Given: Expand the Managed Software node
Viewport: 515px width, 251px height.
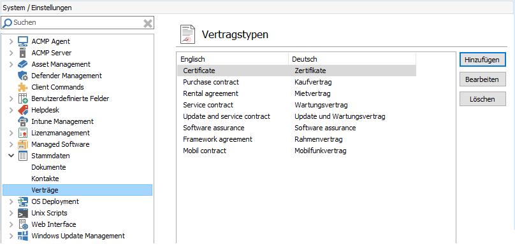Looking at the screenshot, I should click(x=11, y=145).
